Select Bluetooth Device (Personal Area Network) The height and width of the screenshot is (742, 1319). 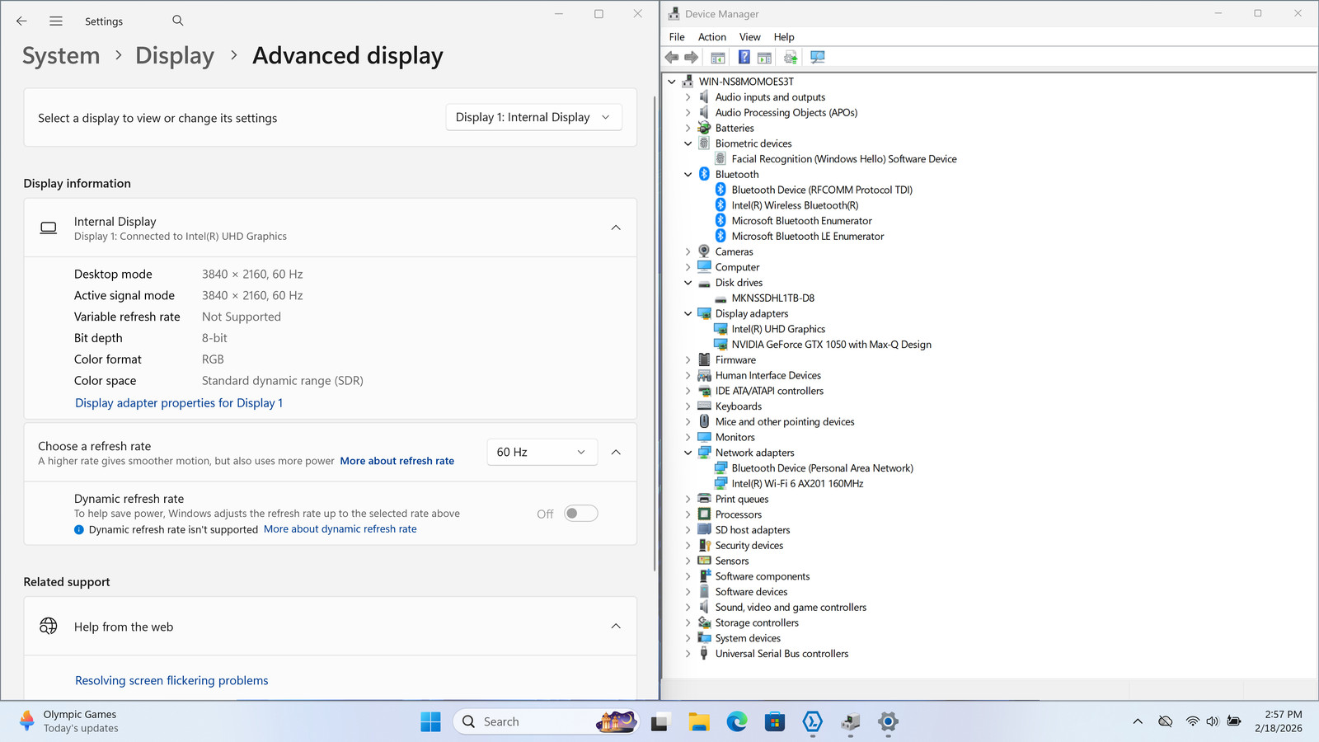point(822,468)
